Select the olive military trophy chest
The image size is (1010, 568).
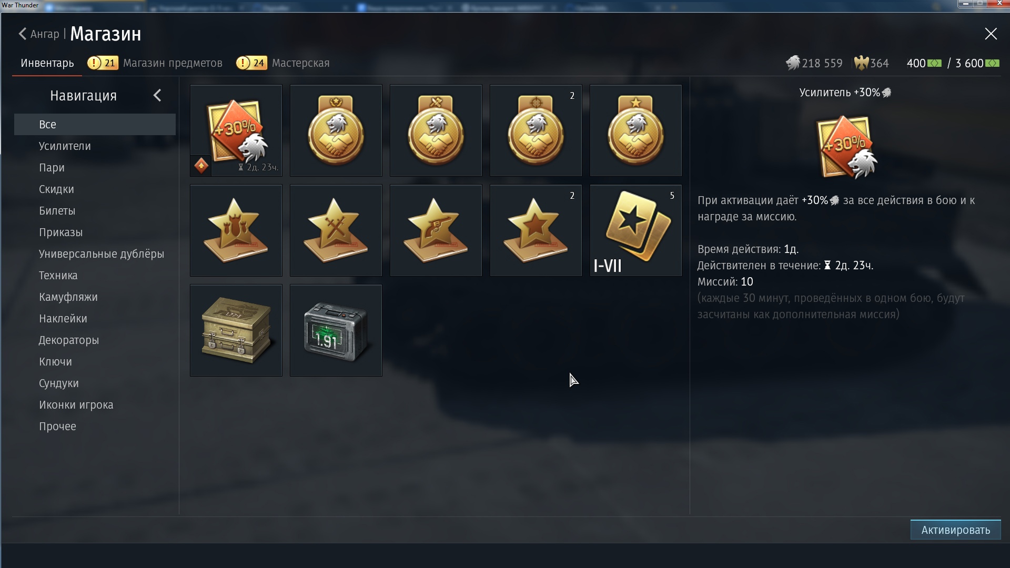click(x=236, y=330)
